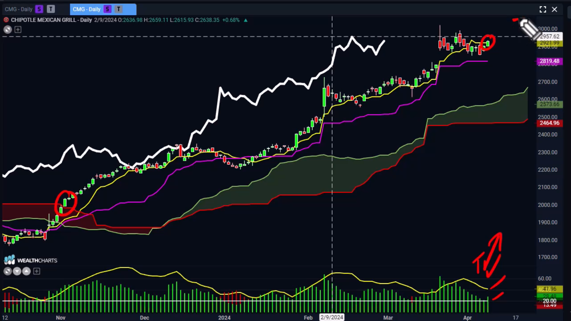Click the 17 date label on time axis
The image size is (571, 321).
516,318
